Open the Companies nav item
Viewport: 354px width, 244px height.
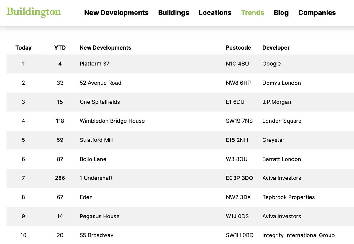click(x=317, y=13)
